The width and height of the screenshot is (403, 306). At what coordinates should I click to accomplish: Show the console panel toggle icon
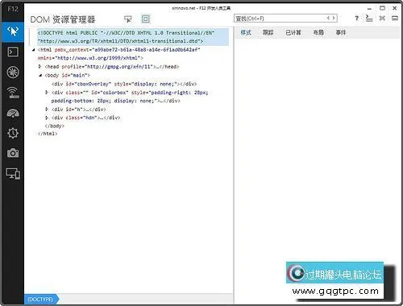tap(369, 19)
